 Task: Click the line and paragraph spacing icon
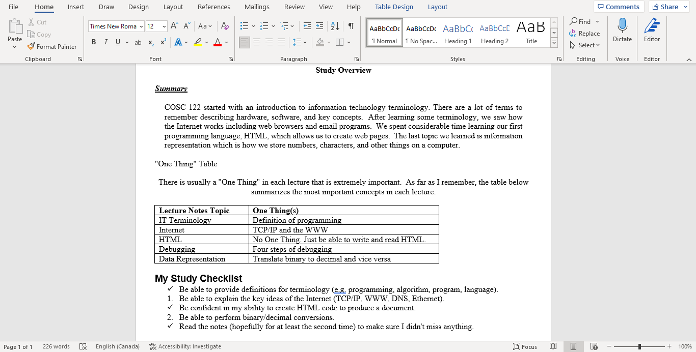[297, 42]
